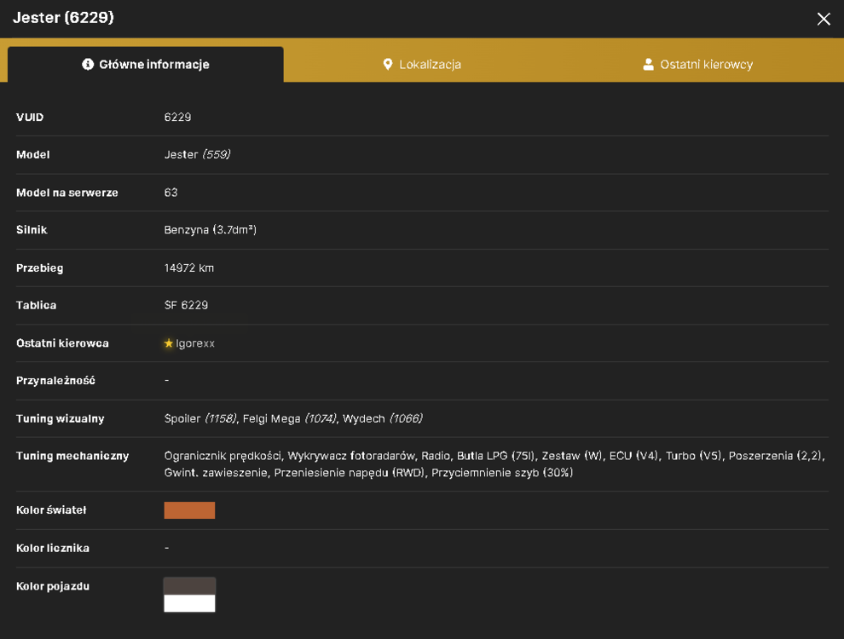Click the VUID value 6229
The image size is (844, 639).
(177, 118)
